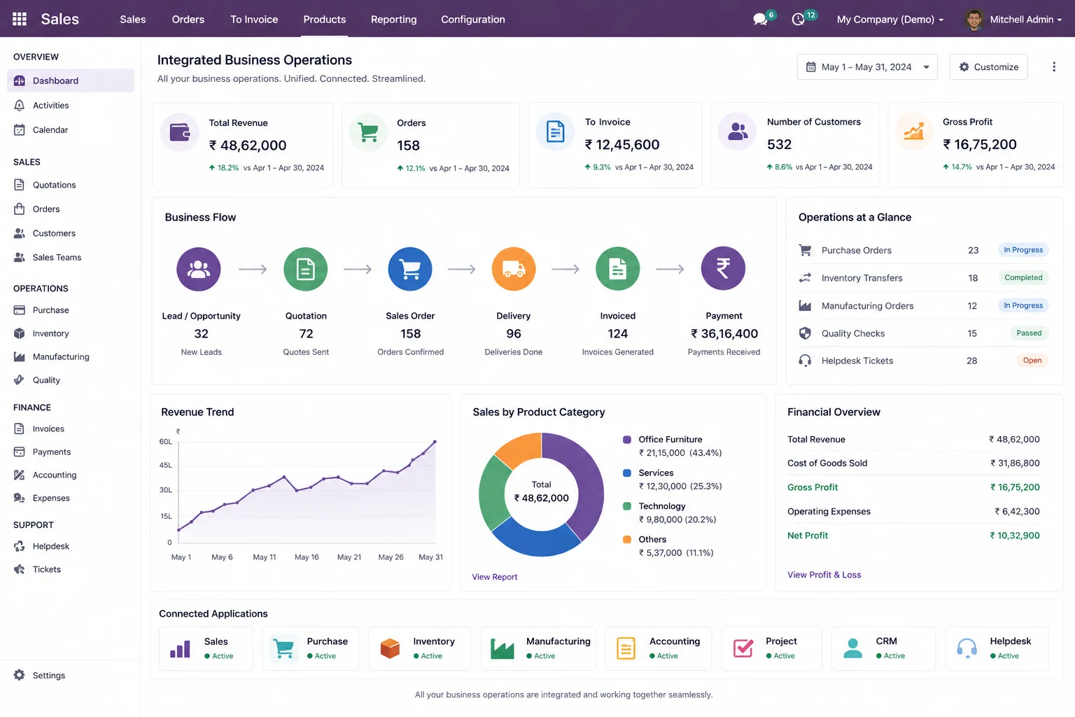Open the Configuration menu
1075x717 pixels.
473,20
